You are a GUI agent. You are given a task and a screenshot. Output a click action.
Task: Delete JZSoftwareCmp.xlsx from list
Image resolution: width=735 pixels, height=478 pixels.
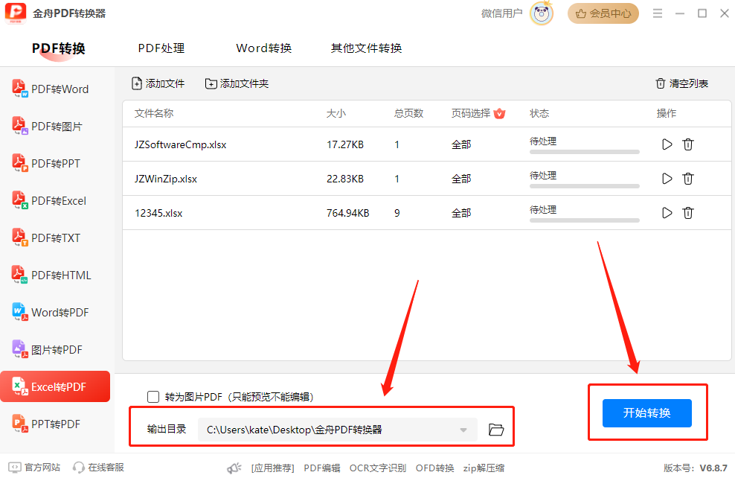[x=687, y=144]
